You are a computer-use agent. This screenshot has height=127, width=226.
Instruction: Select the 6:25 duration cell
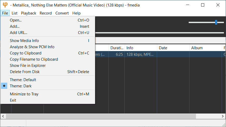[117, 54]
